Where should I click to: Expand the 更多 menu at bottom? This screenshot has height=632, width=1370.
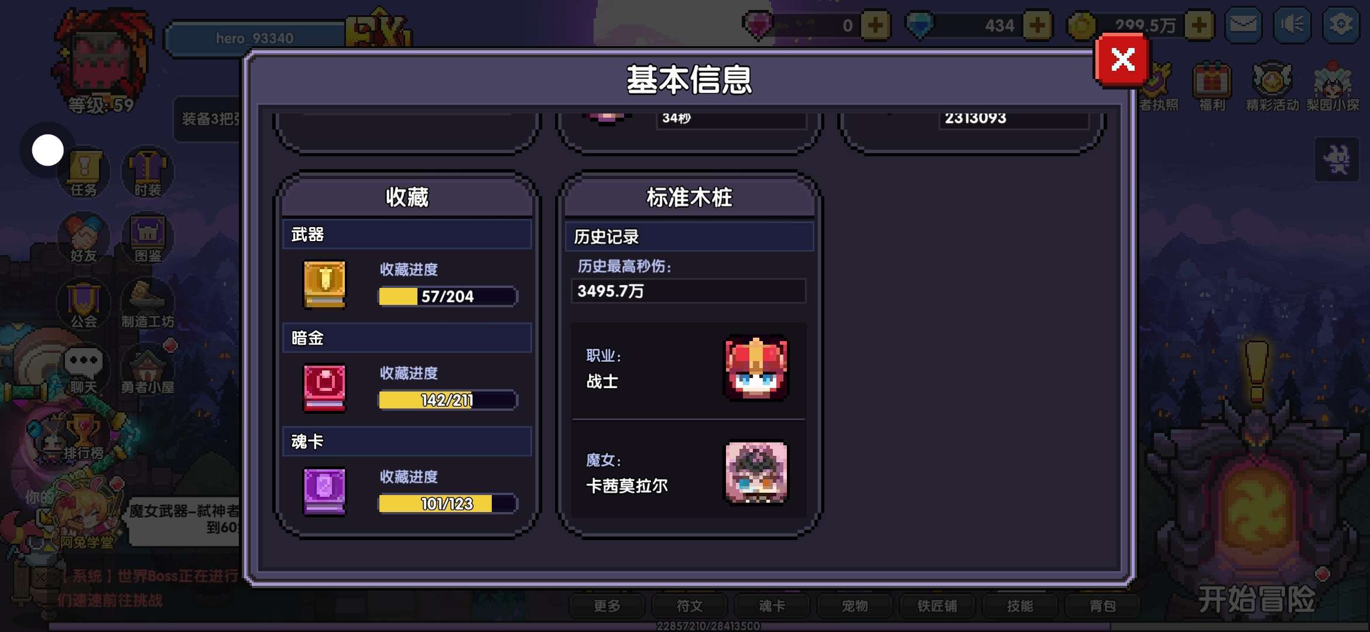(x=607, y=606)
